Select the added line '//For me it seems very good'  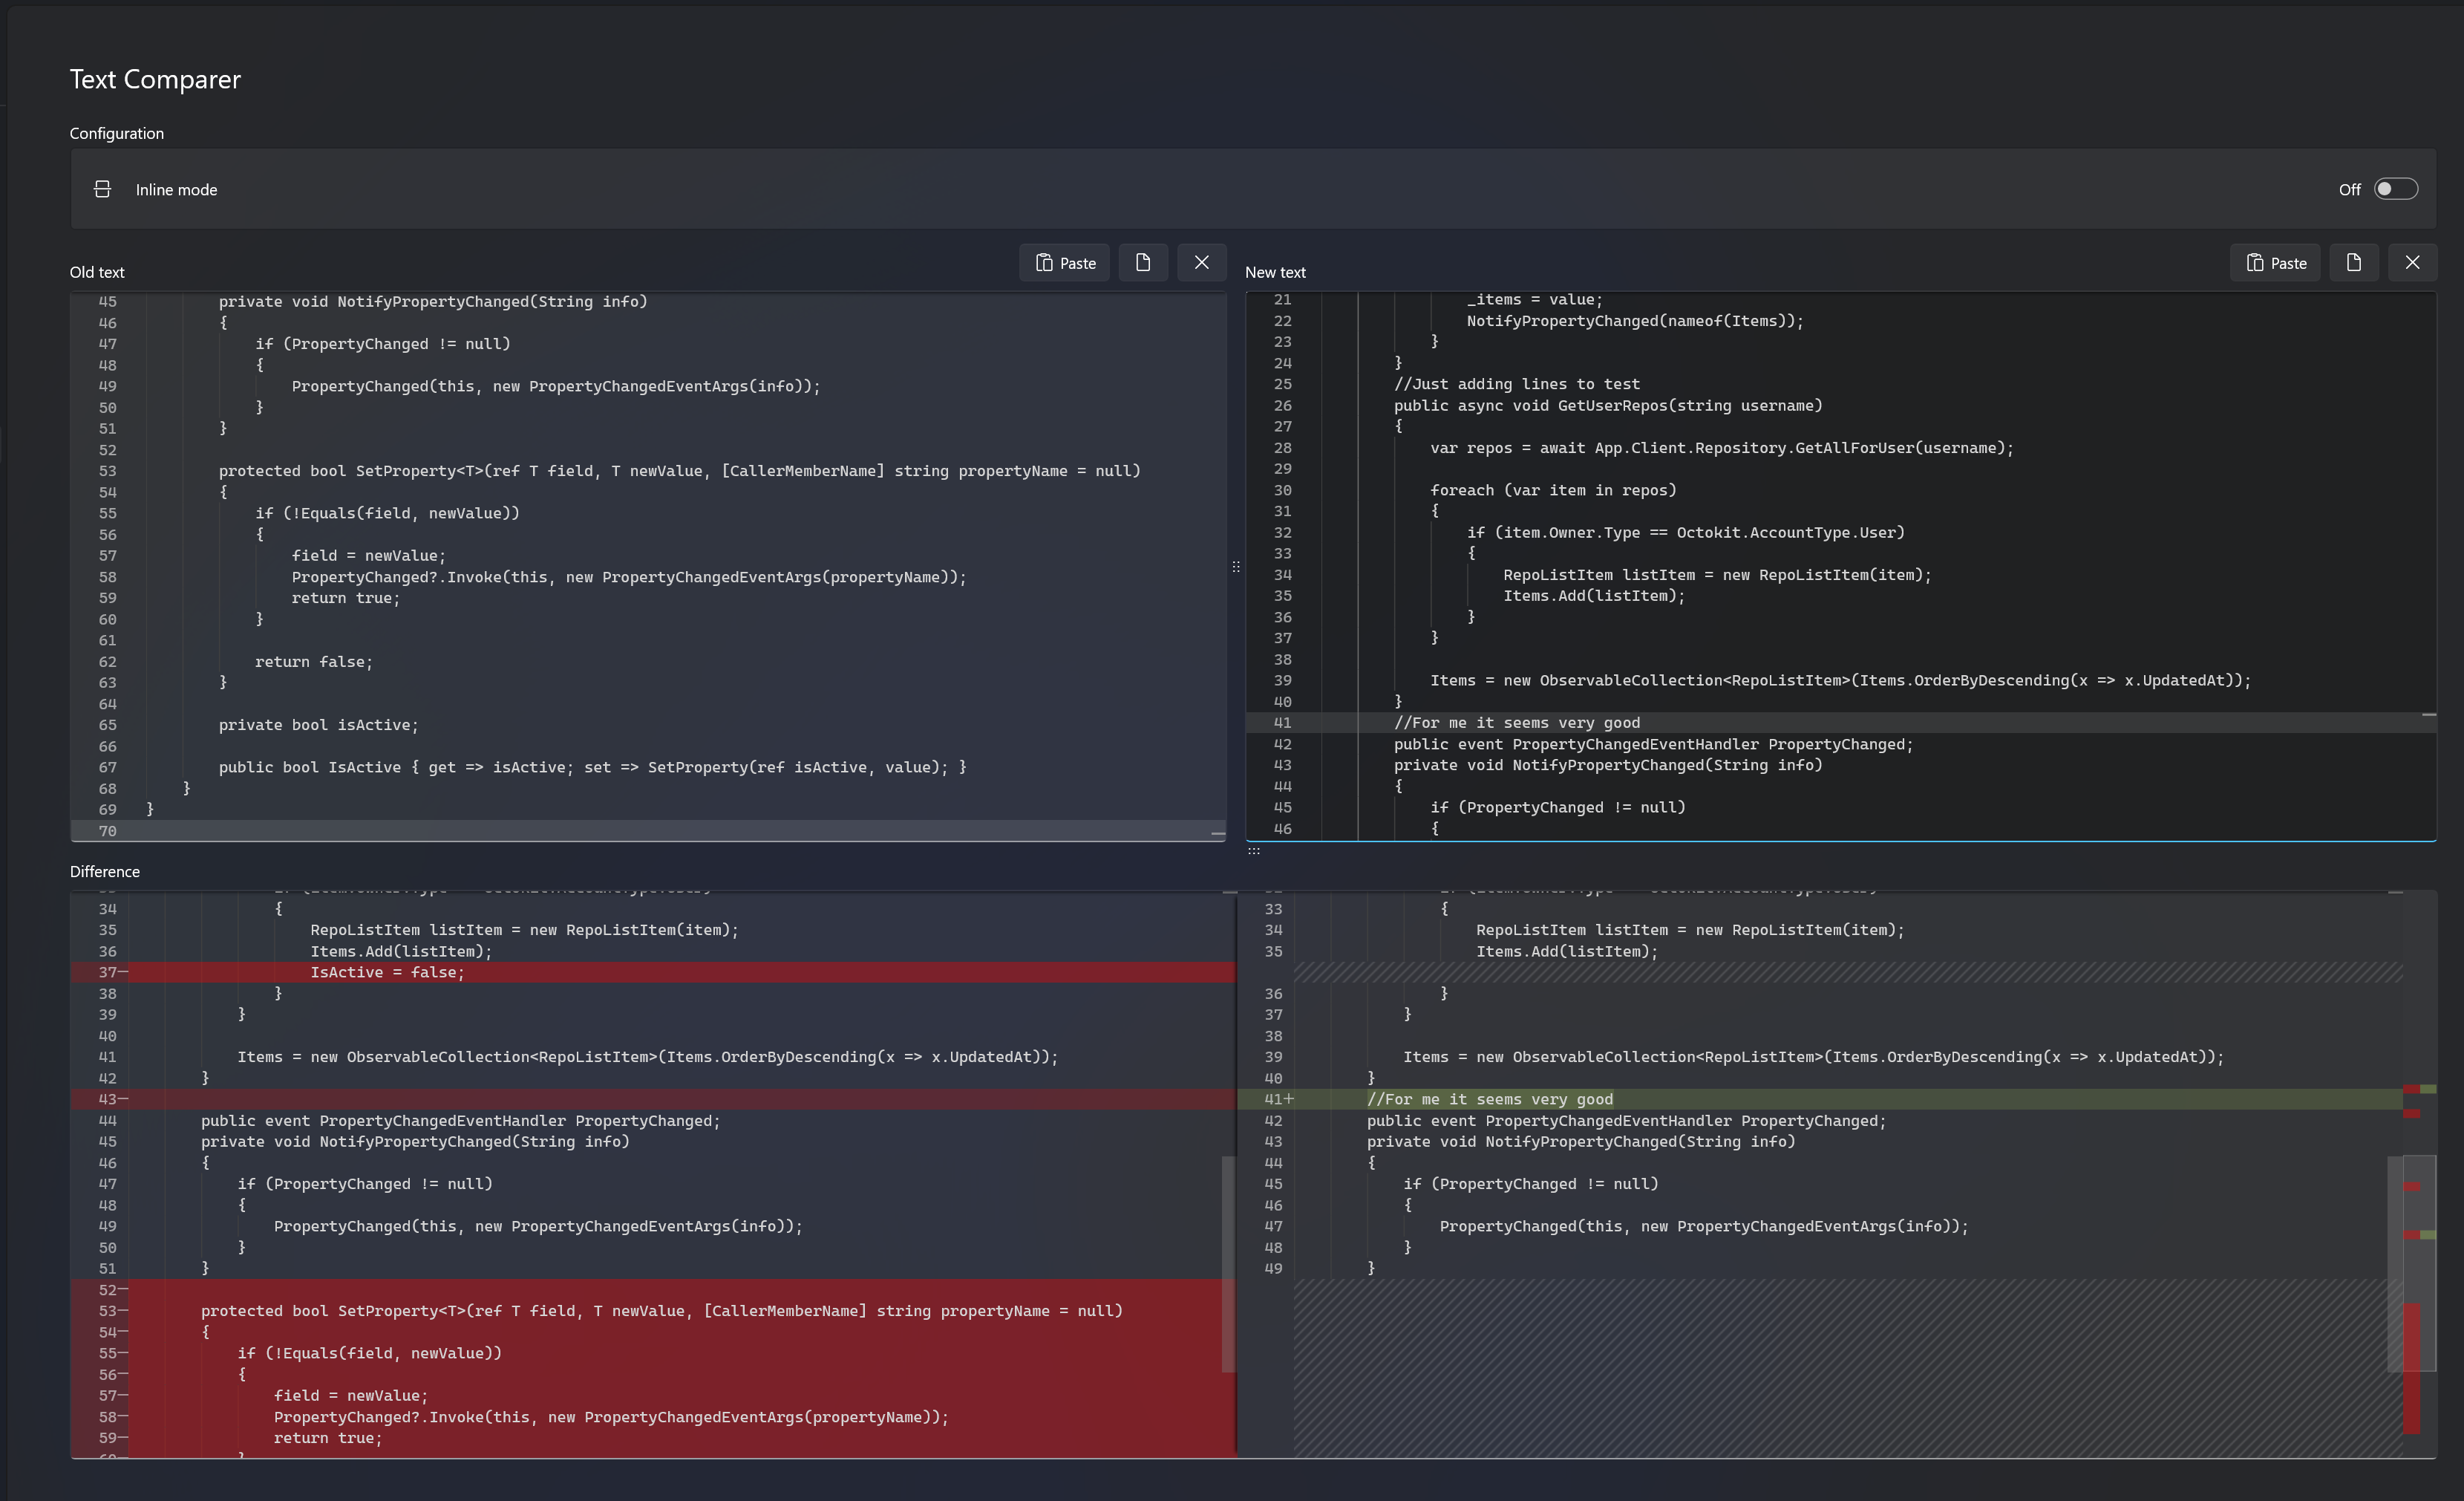click(1490, 1098)
